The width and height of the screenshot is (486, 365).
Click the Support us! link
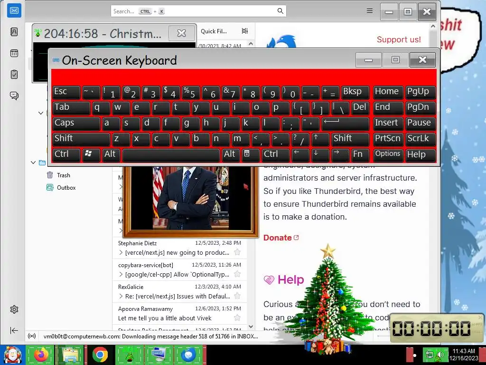coord(399,39)
